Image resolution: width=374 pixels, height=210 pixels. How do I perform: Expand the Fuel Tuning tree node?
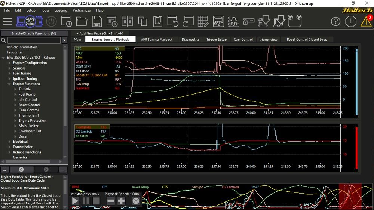(10, 73)
